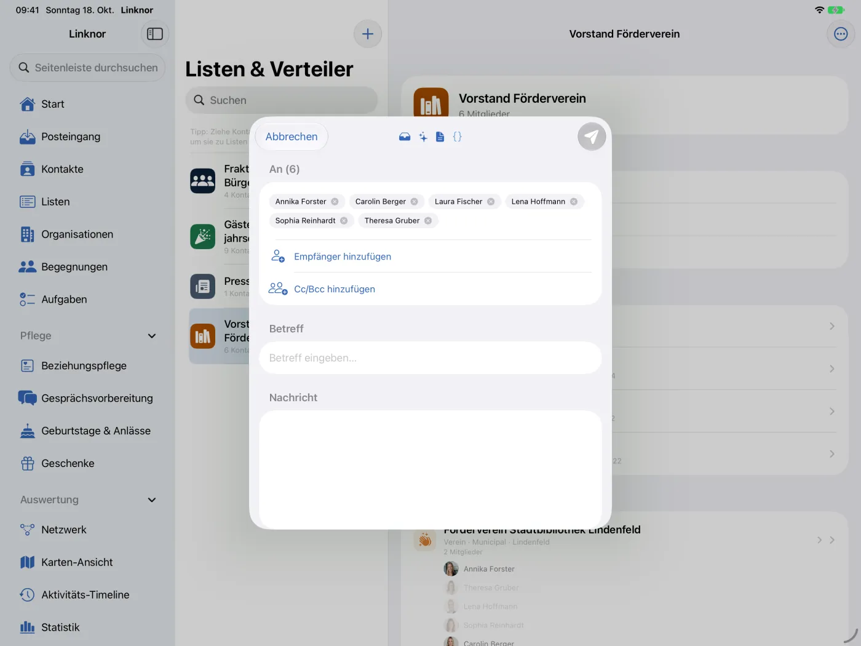Screen dimensions: 861x646
Task: Remove Sophia Reinhardt from recipients
Action: tap(344, 221)
